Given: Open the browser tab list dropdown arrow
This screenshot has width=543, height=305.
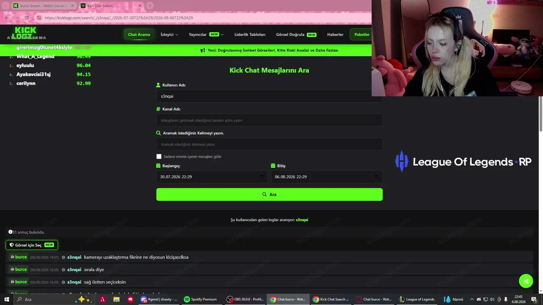Looking at the screenshot, I should click(5, 6).
